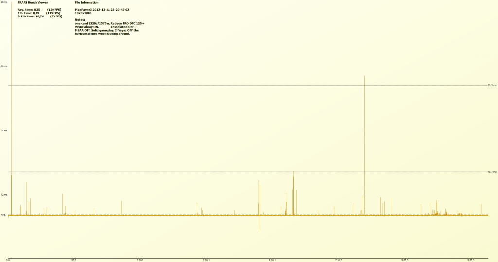The height and width of the screenshot is (262, 498).
Task: Click the "3:00,3" time axis label
Action: [405, 260]
